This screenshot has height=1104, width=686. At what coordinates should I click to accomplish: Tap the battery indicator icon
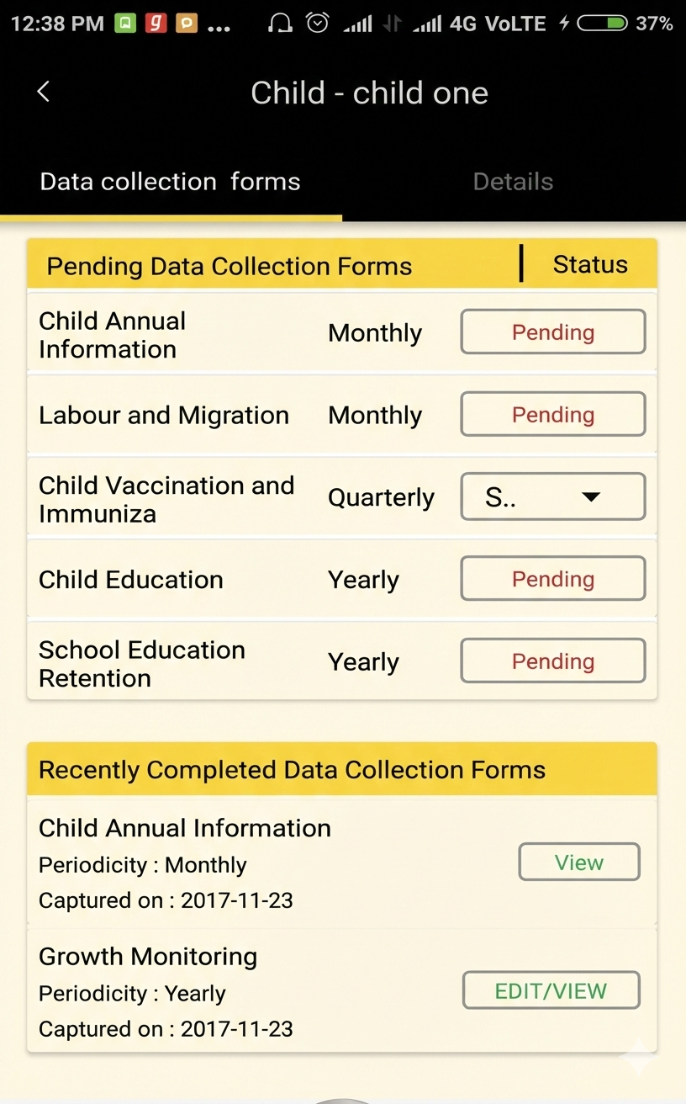coord(602,24)
